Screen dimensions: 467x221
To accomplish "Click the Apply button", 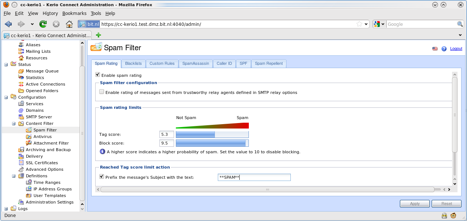I will point(415,204).
